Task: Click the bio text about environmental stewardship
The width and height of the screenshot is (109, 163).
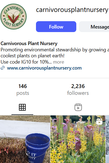Action: pos(55,53)
